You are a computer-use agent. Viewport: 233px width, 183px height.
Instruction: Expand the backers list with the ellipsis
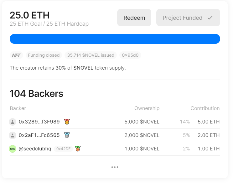point(115,167)
